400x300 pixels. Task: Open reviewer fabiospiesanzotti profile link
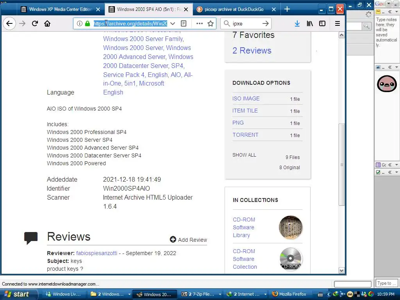97,253
